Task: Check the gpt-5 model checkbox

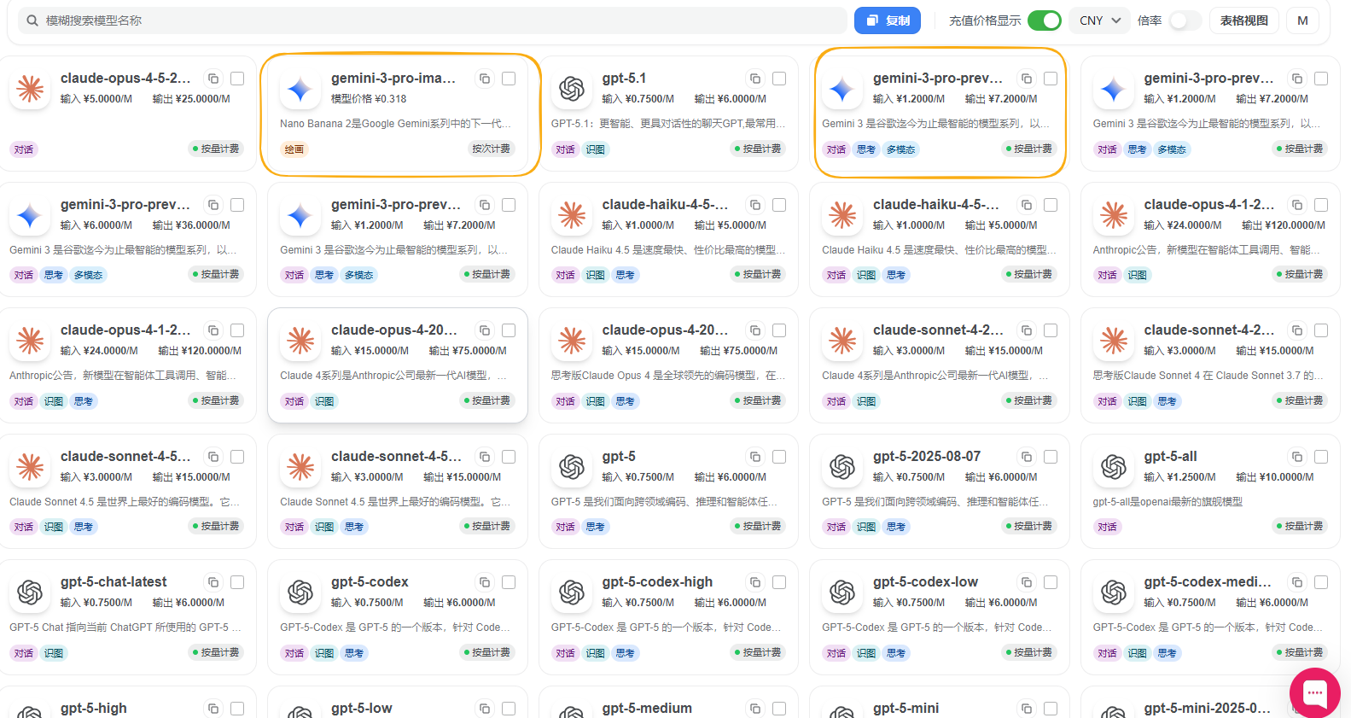Action: (779, 457)
